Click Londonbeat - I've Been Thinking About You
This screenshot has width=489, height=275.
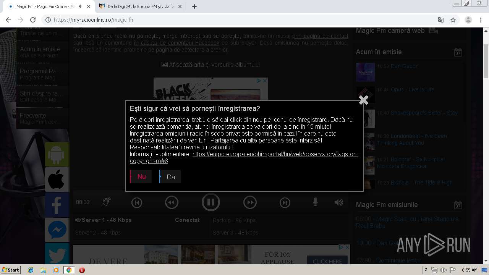(x=412, y=139)
